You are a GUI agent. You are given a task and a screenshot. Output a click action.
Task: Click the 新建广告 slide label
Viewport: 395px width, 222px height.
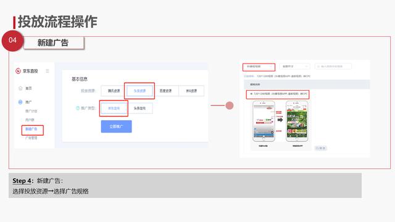tap(54, 43)
